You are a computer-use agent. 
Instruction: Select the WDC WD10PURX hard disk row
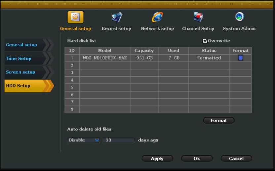pos(105,58)
